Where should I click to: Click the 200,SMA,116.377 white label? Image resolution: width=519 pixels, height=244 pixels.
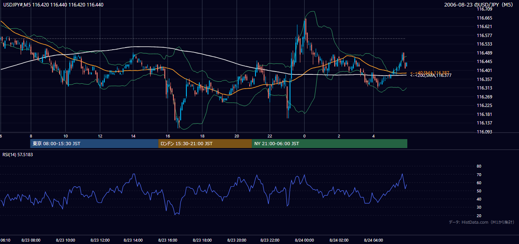[430, 76]
